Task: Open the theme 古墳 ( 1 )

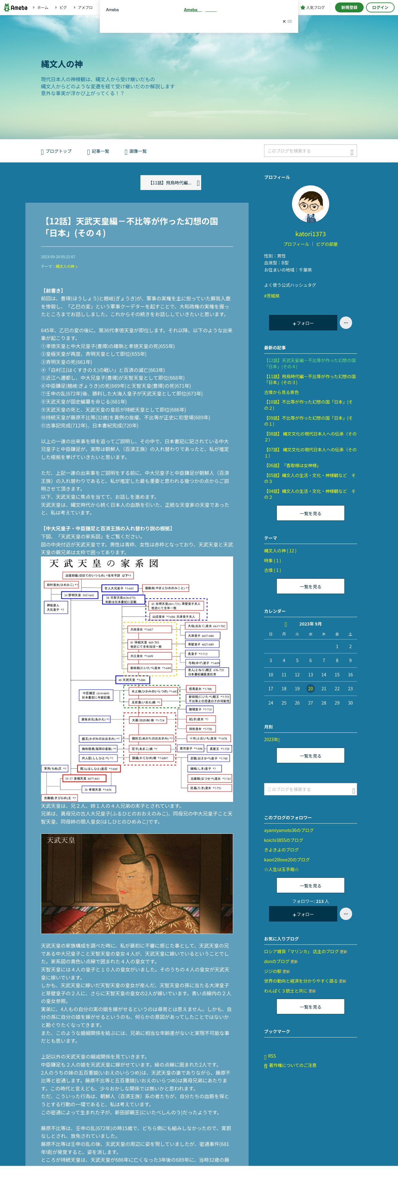Action: pos(272,570)
